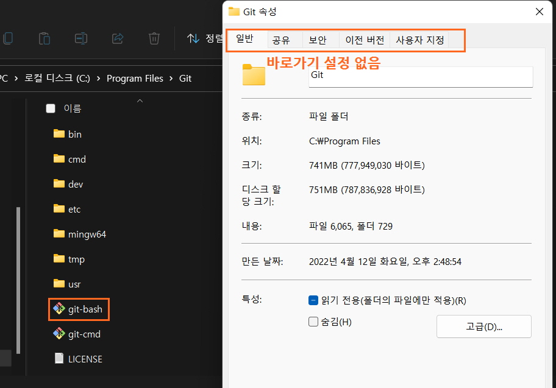556x388 pixels.
Task: Click the Explorer navigation pane scrollbar
Action: tap(18, 280)
